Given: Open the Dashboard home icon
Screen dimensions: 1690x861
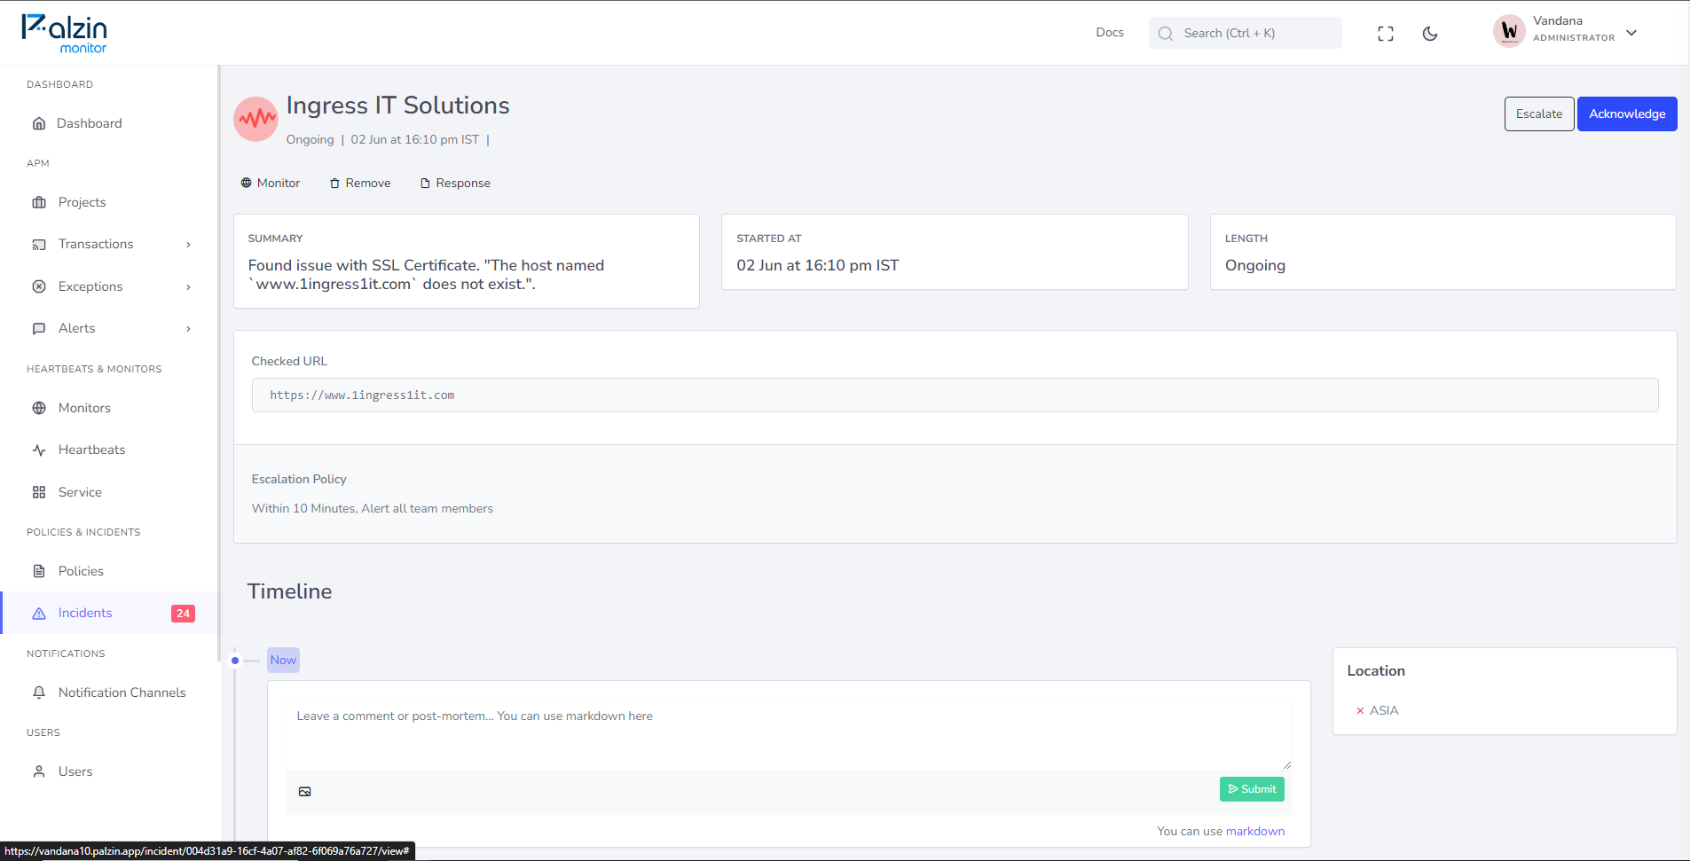Looking at the screenshot, I should [x=39, y=123].
